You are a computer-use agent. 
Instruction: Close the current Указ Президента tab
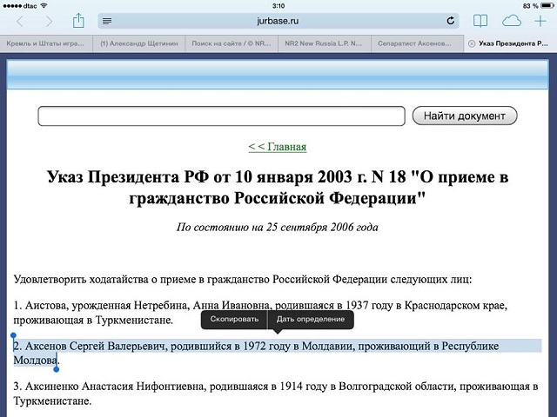(x=471, y=42)
